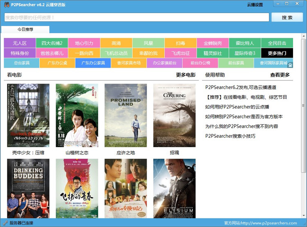Open P2PSearcher搜索小技巧 help link

pos(230,136)
